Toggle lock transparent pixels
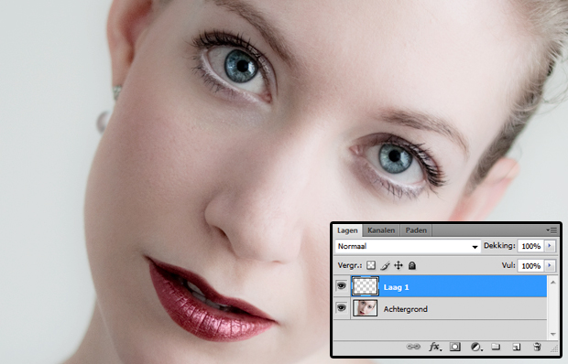 click(x=371, y=265)
